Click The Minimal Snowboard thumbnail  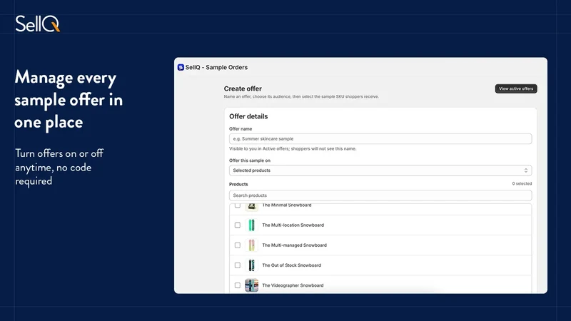(251, 207)
